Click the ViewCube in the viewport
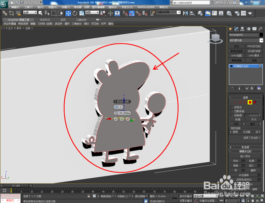This screenshot has height=203, width=265. (215, 38)
